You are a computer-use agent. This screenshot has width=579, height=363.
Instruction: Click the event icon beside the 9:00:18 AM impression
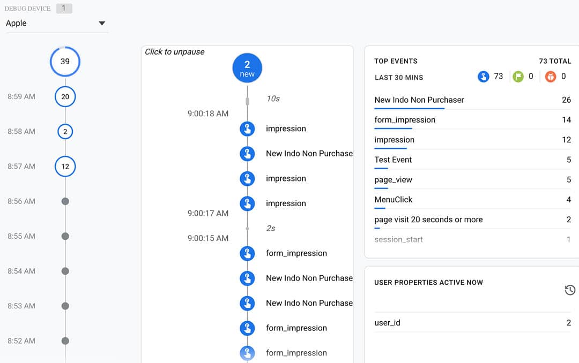(x=247, y=128)
